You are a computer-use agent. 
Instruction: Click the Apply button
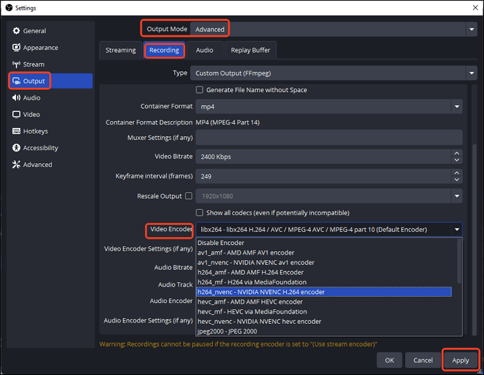point(460,360)
